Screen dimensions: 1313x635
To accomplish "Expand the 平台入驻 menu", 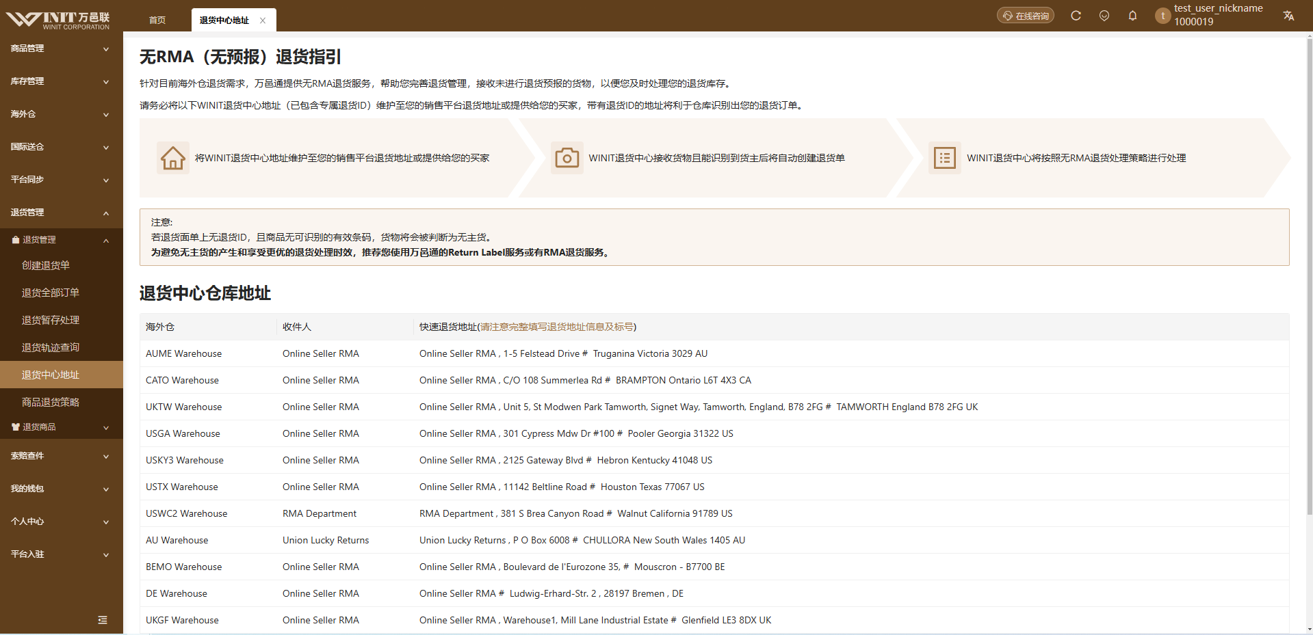I will point(62,554).
